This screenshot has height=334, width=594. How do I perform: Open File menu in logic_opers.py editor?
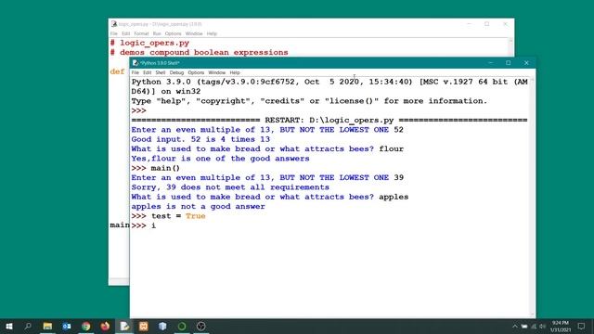click(113, 33)
